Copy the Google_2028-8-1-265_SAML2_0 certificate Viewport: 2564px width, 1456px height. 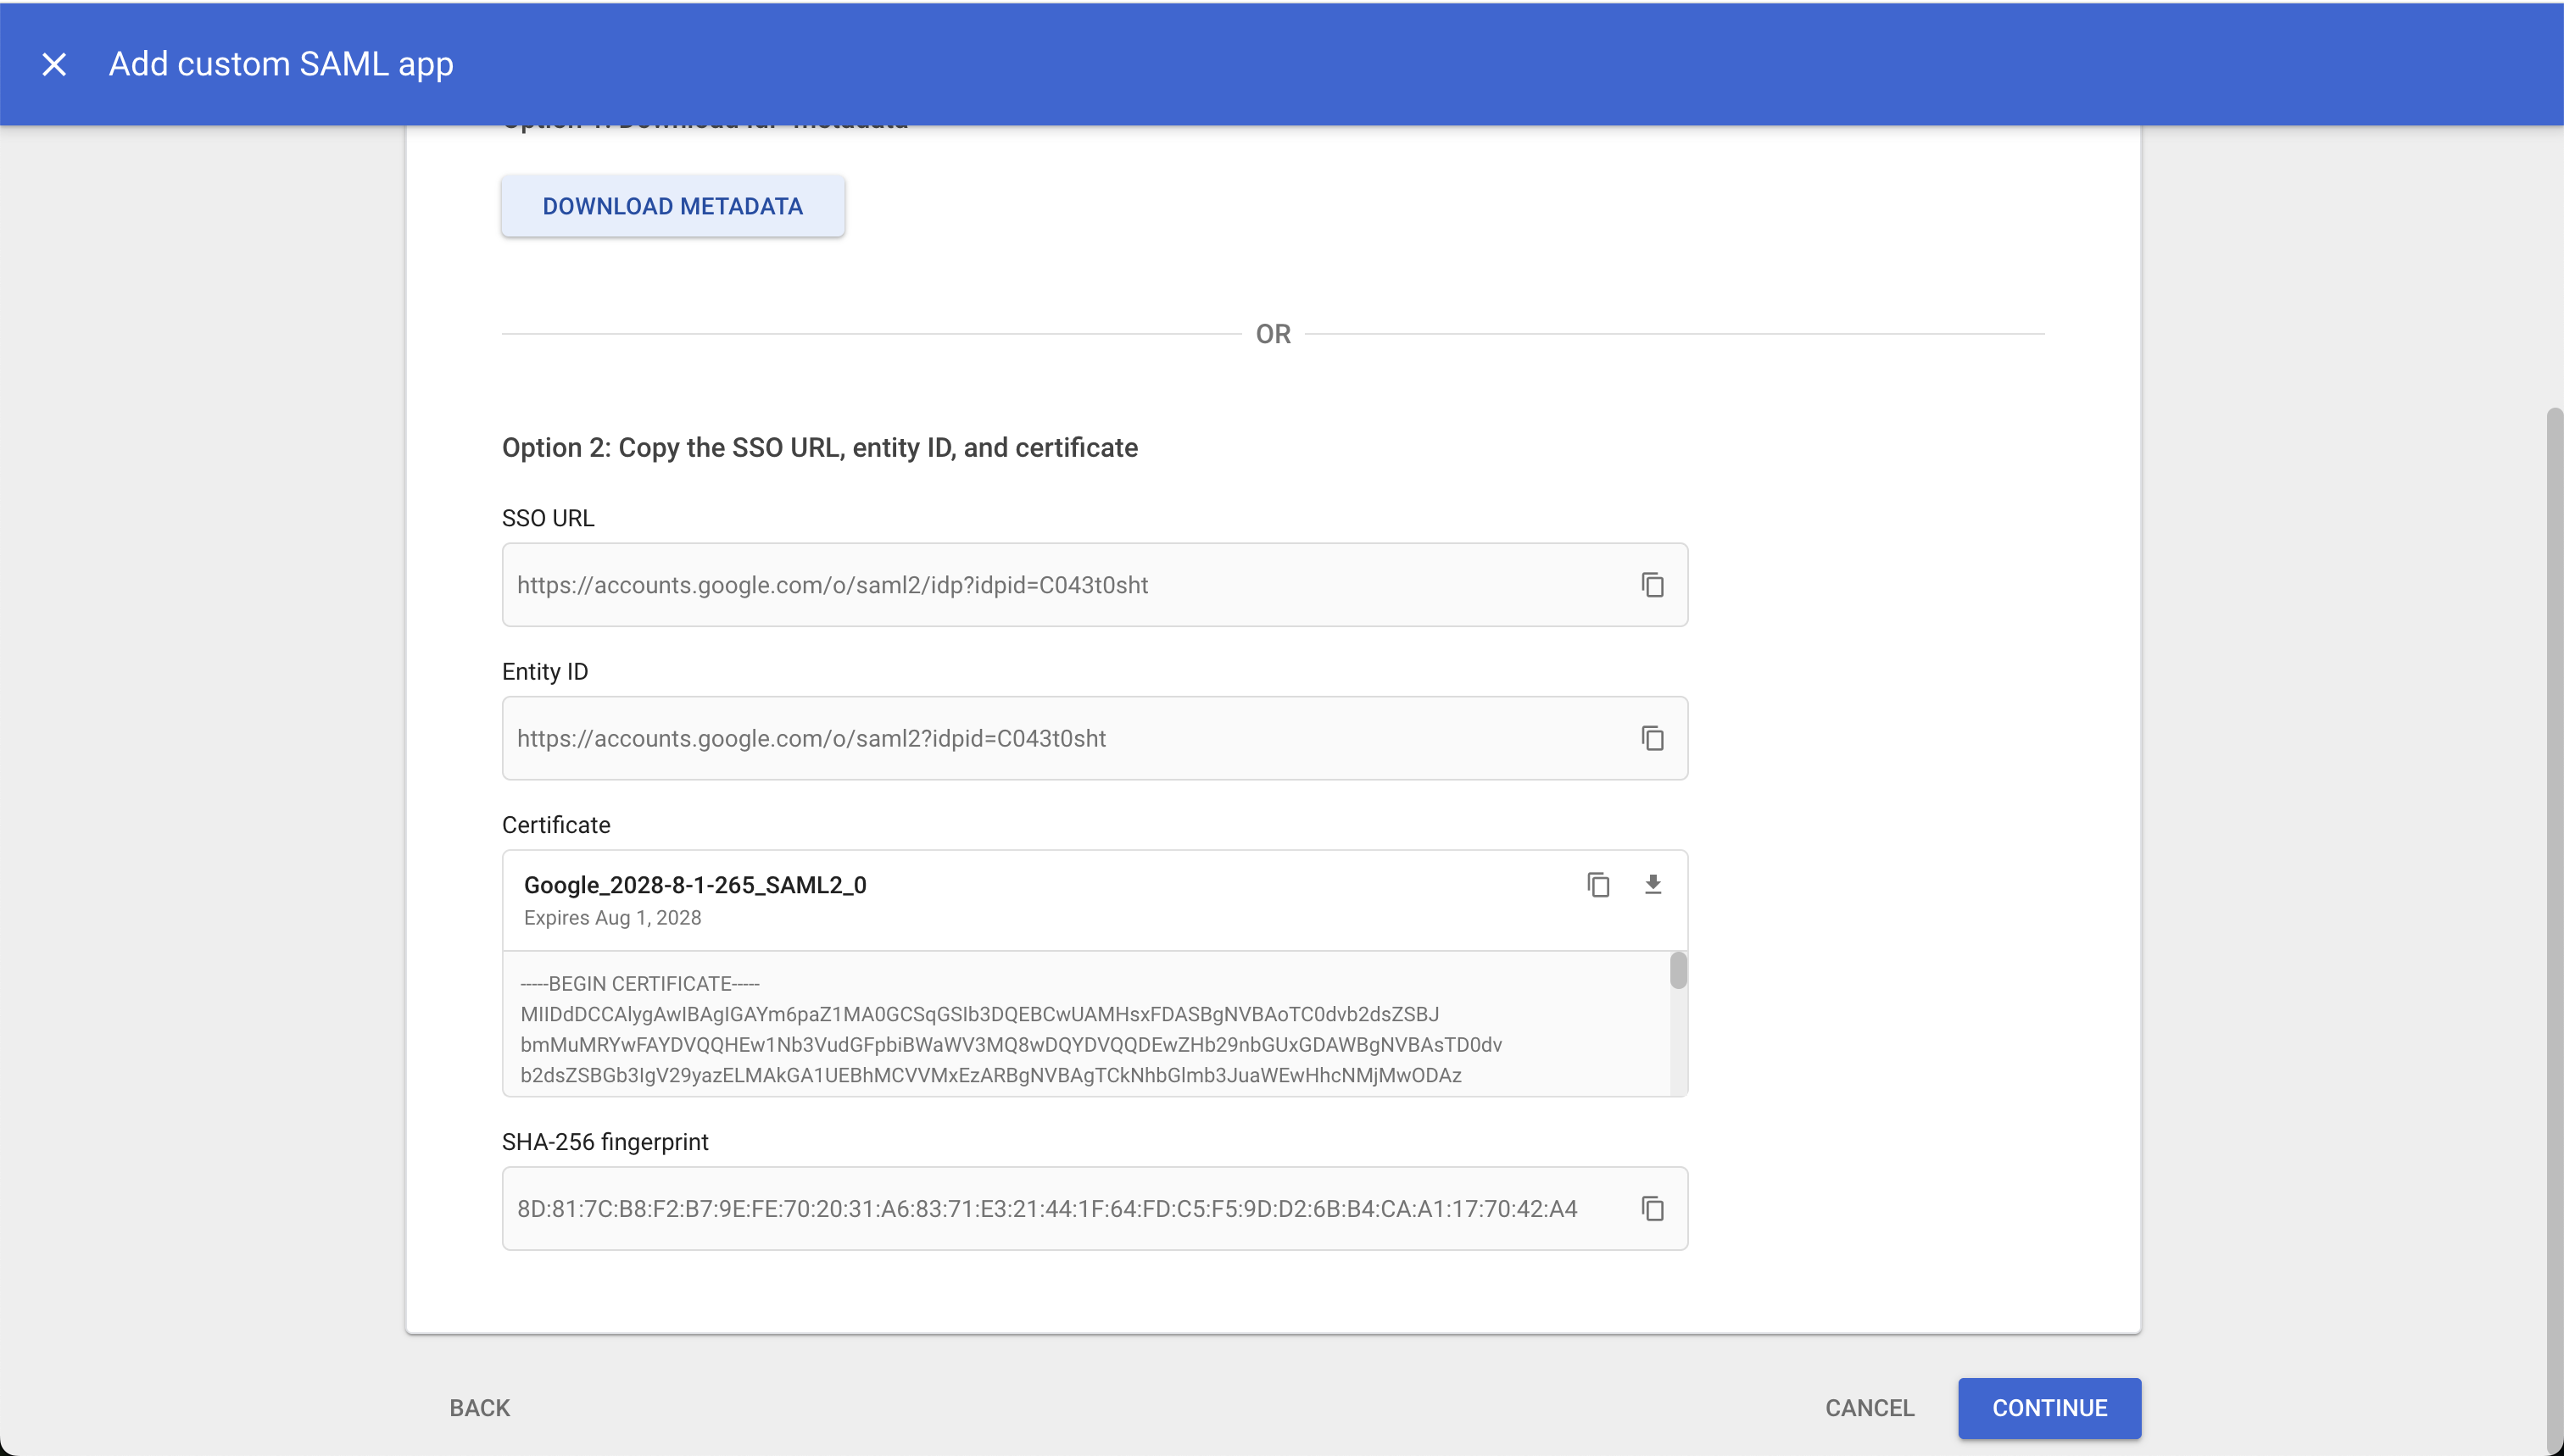pyautogui.click(x=1597, y=885)
